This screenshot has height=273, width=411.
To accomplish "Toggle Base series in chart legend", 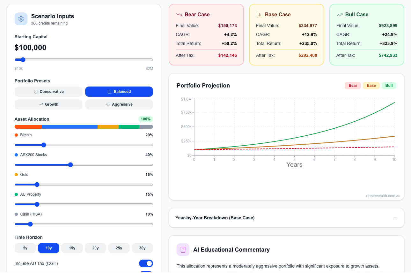I will (x=371, y=86).
